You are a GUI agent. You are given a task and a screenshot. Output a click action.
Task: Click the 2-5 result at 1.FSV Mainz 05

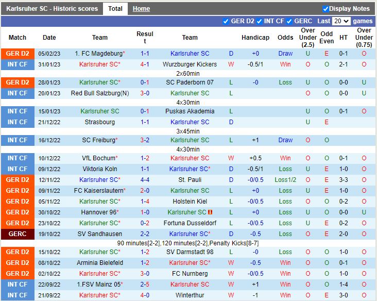pos(145,285)
